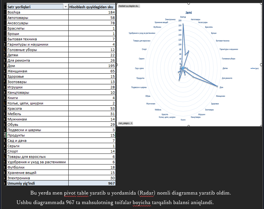Select the value 184 in Boshqa row

(x=92, y=12)
